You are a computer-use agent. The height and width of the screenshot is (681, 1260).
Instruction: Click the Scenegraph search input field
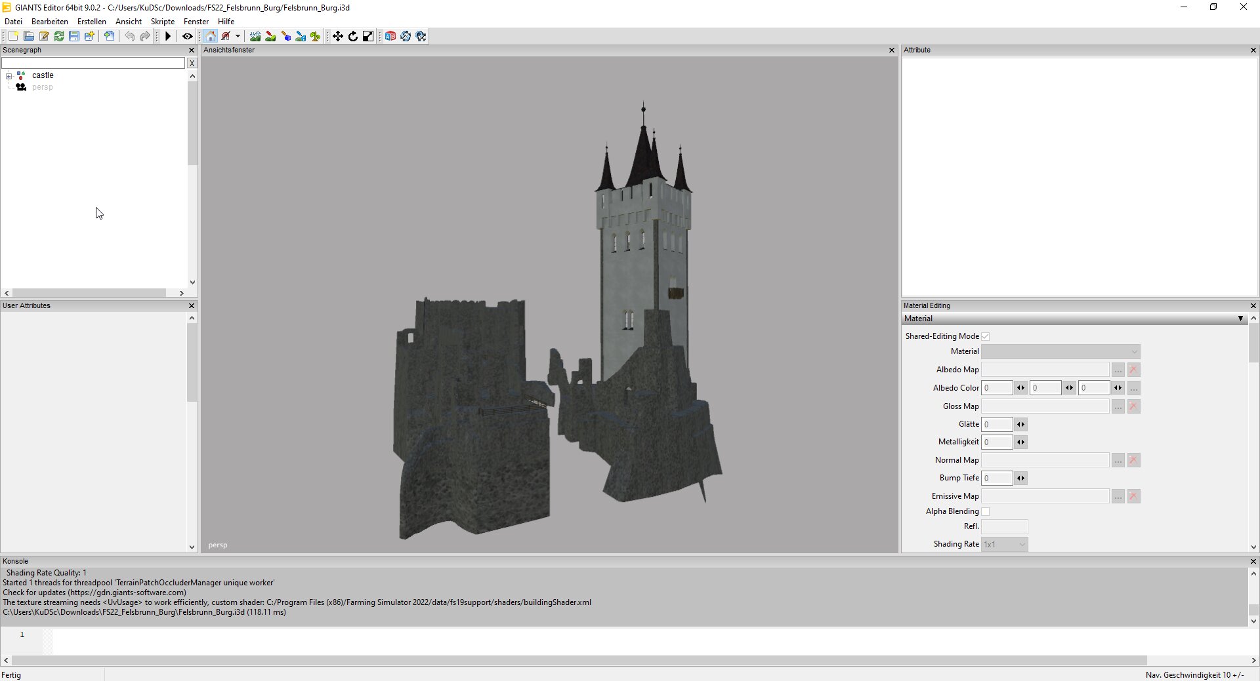[x=93, y=63]
